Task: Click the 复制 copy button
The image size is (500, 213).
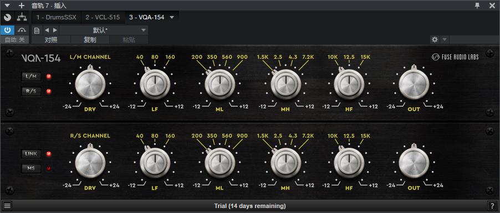Action: tap(90, 40)
